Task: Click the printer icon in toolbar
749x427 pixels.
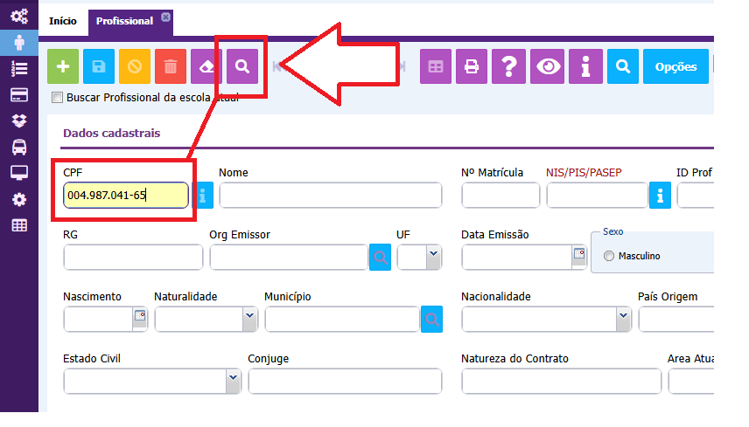Action: 472,66
